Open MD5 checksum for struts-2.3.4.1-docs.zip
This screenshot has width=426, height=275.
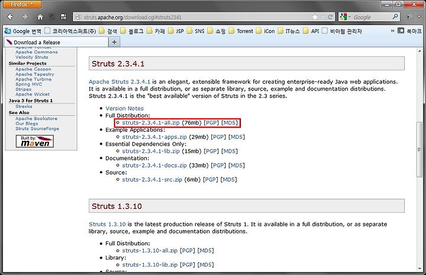tap(237, 166)
